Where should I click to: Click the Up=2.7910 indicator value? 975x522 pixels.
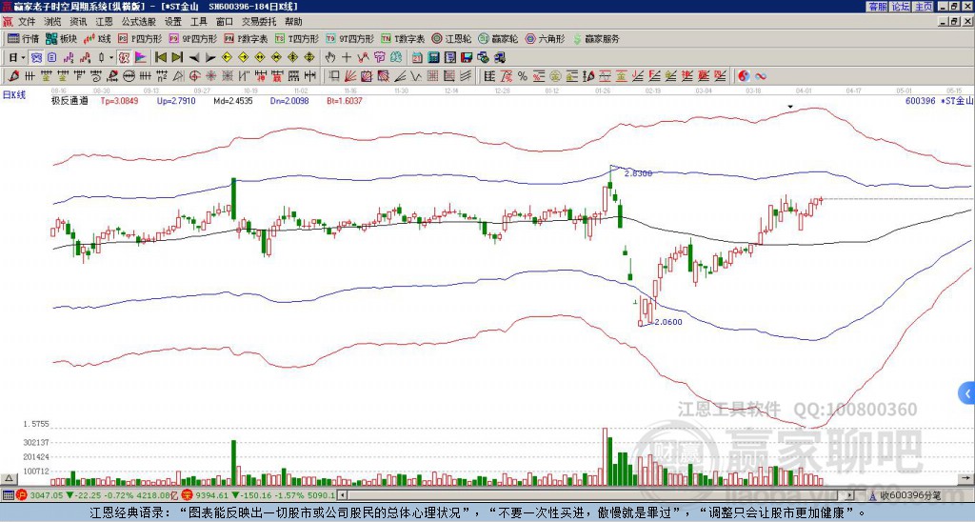176,101
